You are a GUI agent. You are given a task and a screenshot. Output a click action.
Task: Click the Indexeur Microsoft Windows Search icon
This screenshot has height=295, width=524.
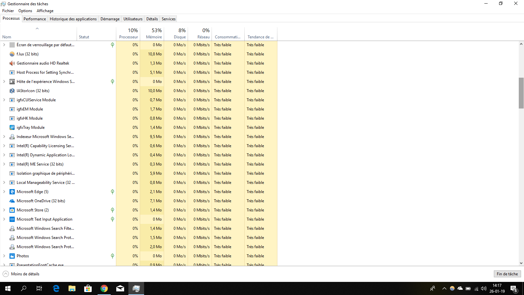click(12, 137)
